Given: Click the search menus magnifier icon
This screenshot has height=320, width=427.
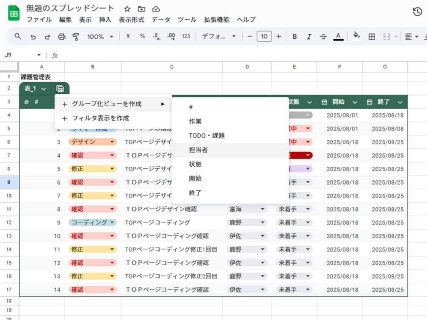Looking at the screenshot, I should click(18, 36).
